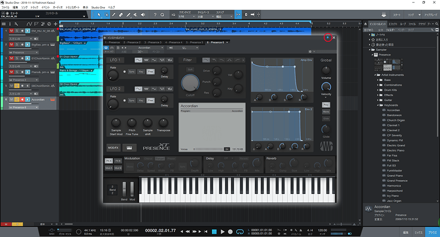
Task: Choose the Eraser tool
Action: coord(121,15)
